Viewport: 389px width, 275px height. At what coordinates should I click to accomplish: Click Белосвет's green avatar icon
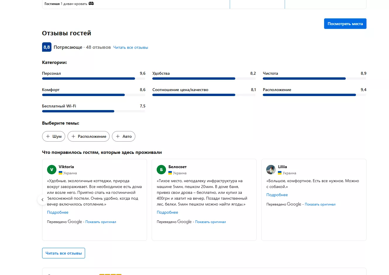161,170
